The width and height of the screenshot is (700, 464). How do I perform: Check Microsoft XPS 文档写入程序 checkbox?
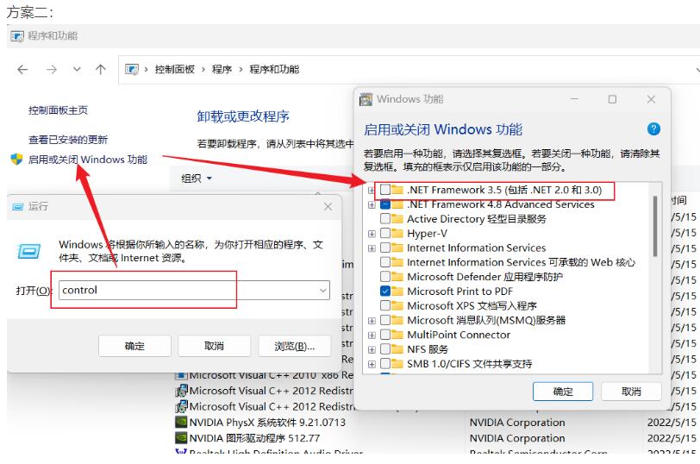point(385,305)
